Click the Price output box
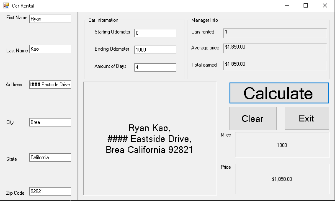This screenshot has width=335, height=201. tap(282, 179)
